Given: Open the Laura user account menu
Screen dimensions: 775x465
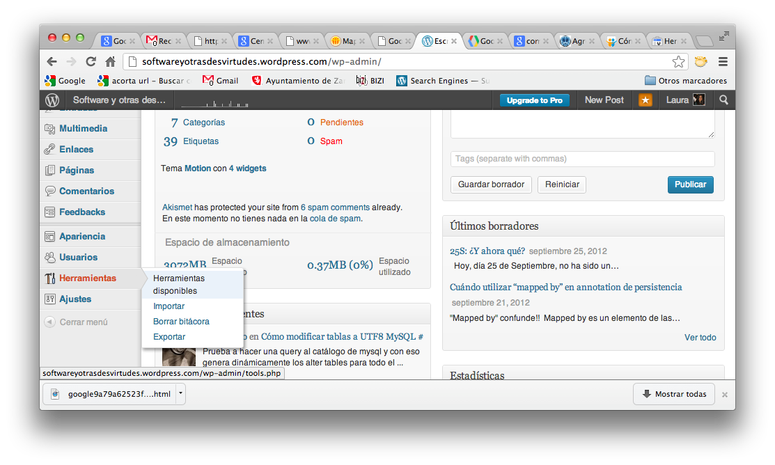Looking at the screenshot, I should (685, 100).
